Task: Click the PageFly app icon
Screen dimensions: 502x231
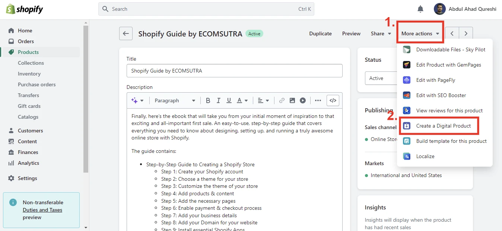Action: coord(407,80)
